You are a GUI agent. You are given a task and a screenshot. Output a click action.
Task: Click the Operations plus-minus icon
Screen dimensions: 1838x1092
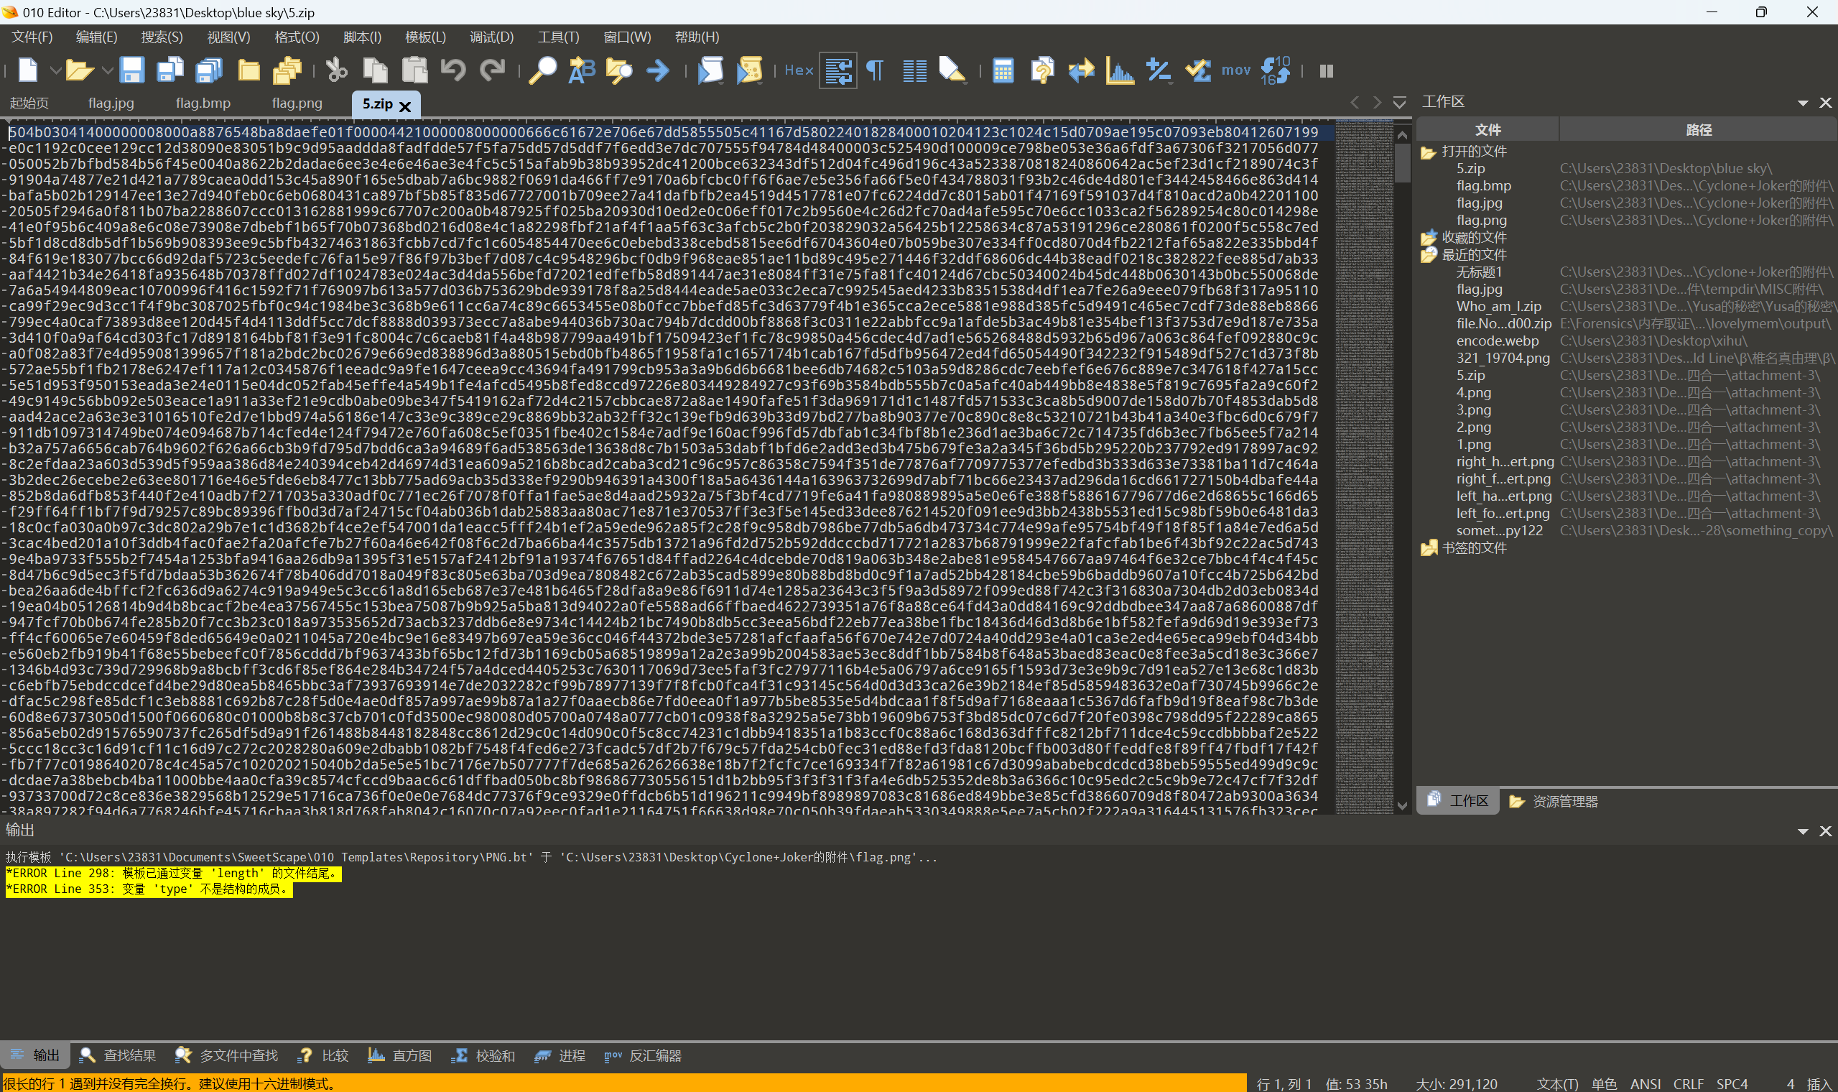[x=1159, y=70]
